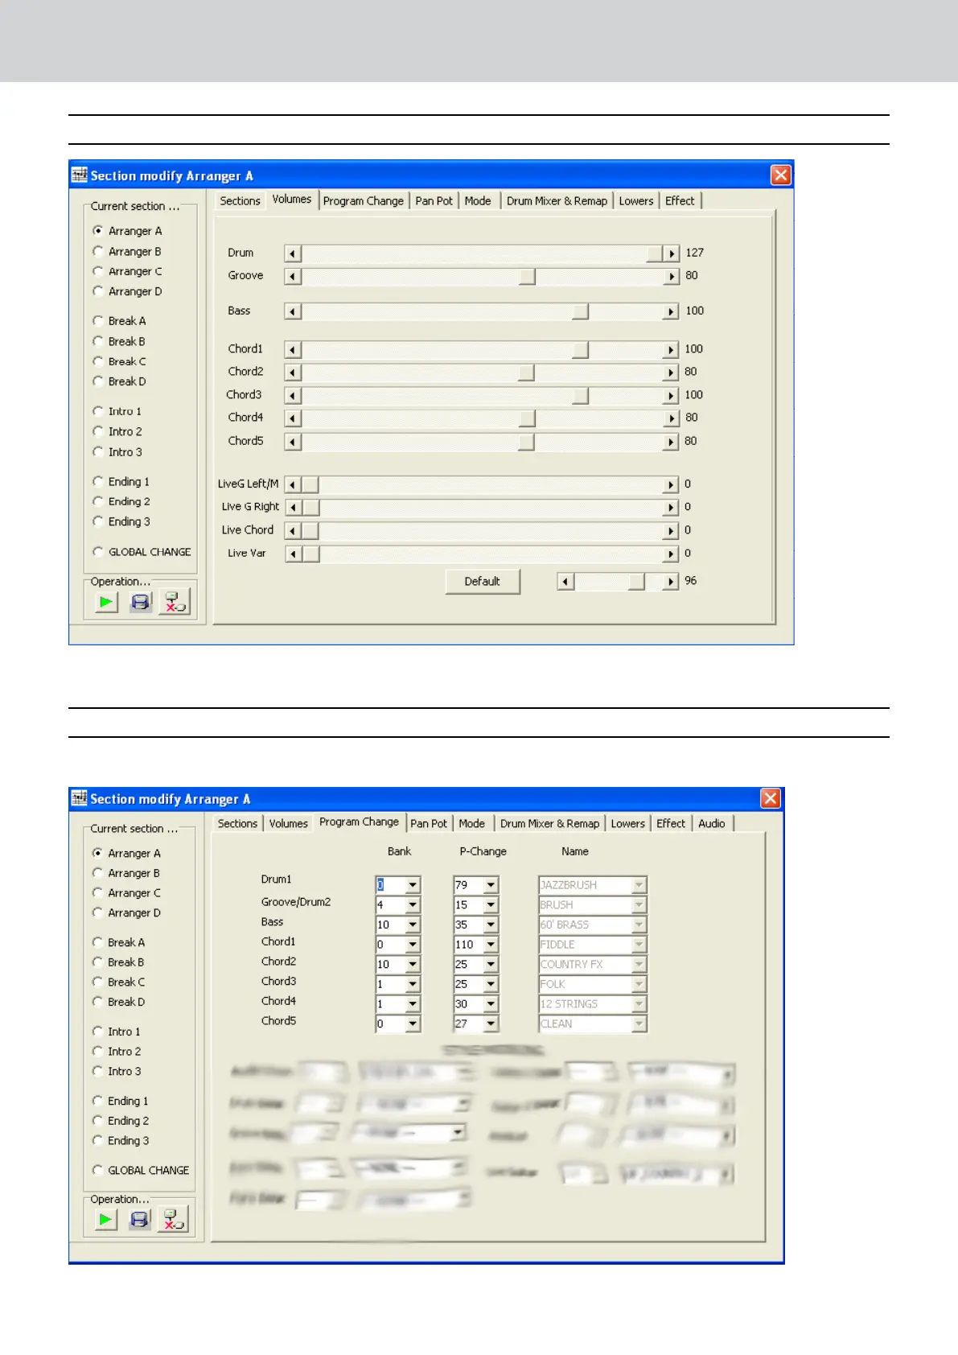Click the left arrow of the Chord2 volume slider
The width and height of the screenshot is (958, 1355).
[x=293, y=373]
